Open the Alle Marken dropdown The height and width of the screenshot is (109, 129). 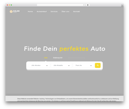point(39,65)
